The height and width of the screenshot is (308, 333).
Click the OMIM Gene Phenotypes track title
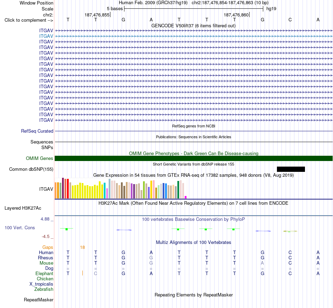tap(194, 153)
